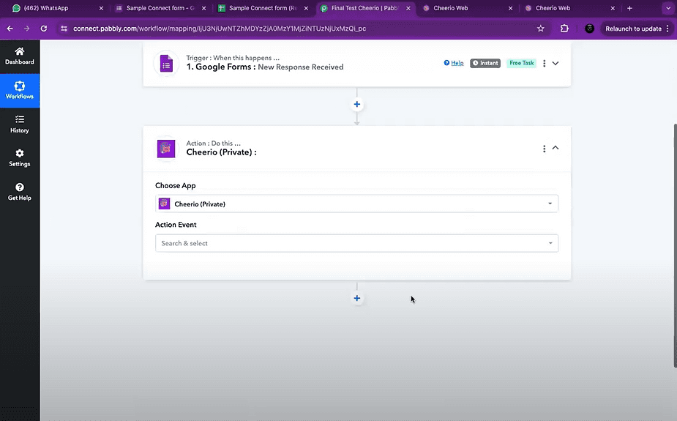Viewport: 677px width, 421px height.
Task: Reload the current page
Action: 44,29
